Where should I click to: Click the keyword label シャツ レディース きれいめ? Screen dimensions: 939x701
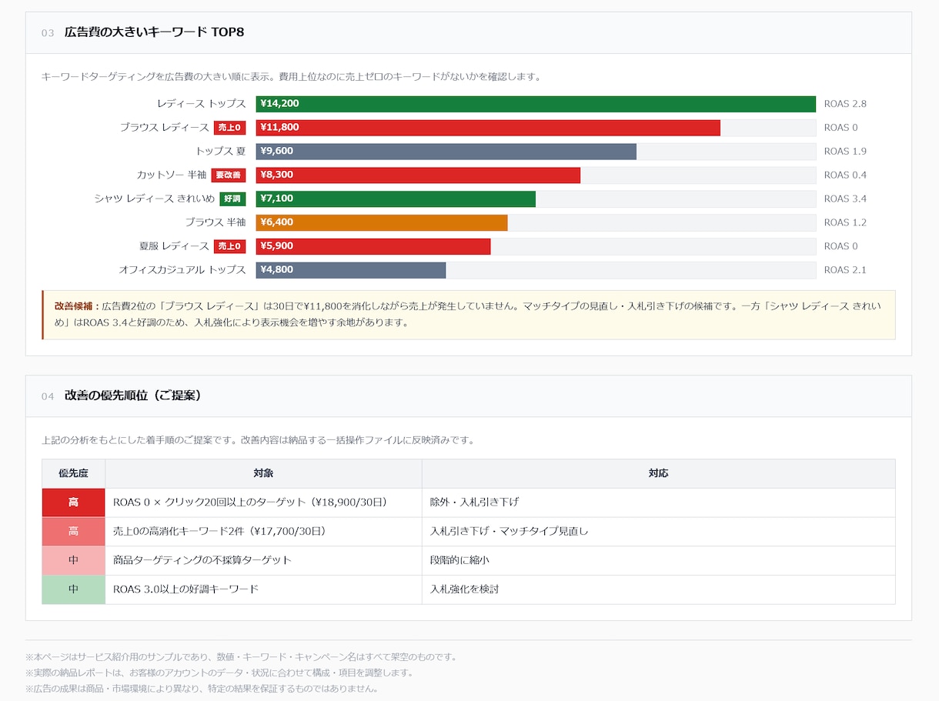point(155,199)
